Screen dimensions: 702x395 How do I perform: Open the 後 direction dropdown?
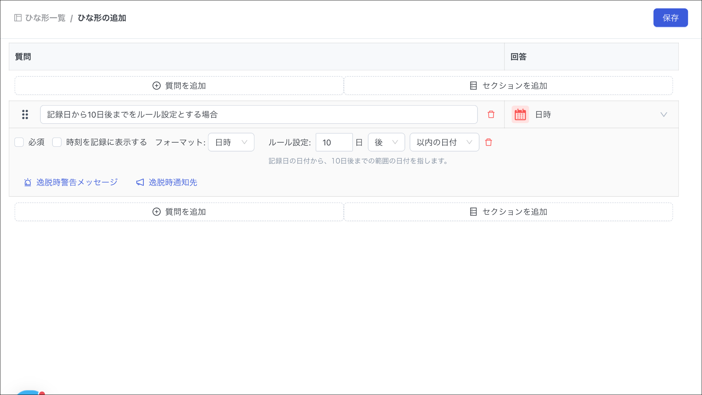pos(386,142)
